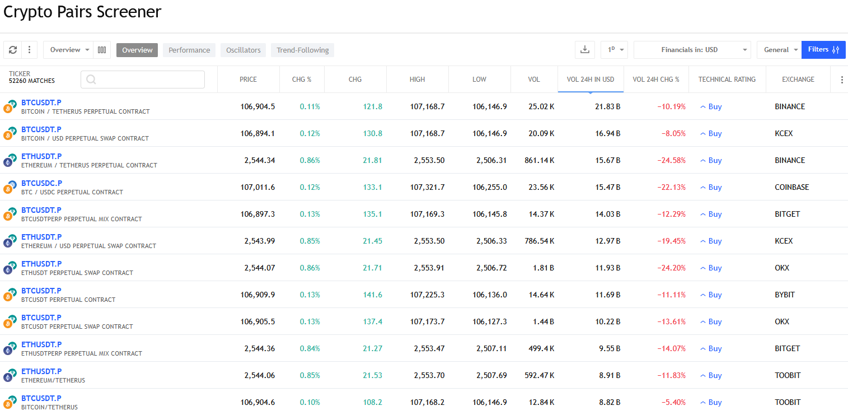
Task: Open the 1D timeframe dropdown
Action: (x=614, y=50)
